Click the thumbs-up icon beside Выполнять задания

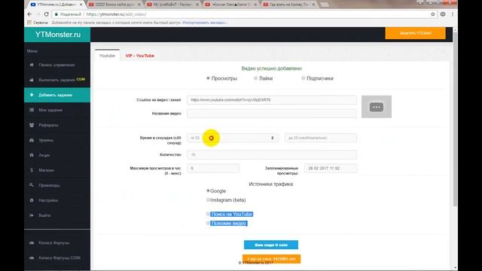click(32, 80)
